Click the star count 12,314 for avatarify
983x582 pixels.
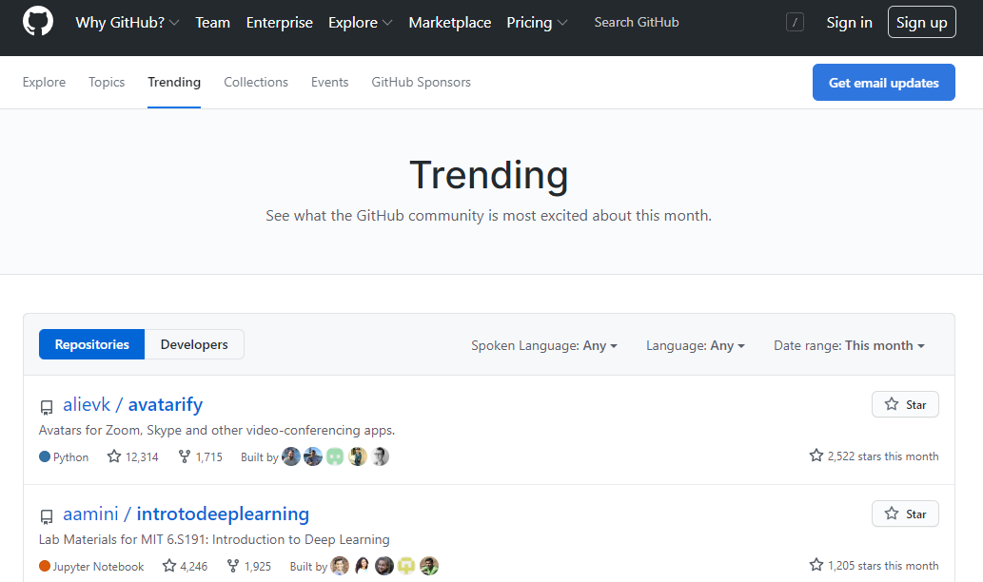[133, 456]
